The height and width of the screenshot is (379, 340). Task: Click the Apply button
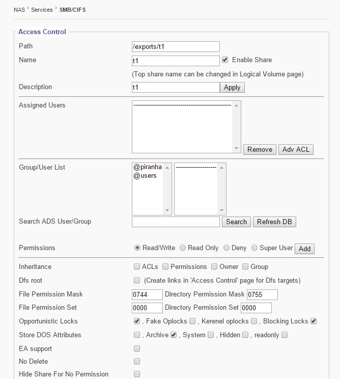232,87
